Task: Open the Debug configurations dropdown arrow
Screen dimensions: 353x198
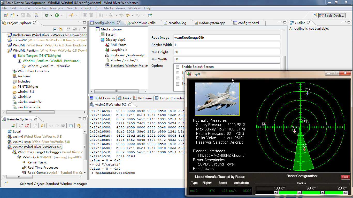Action: tap(51, 15)
